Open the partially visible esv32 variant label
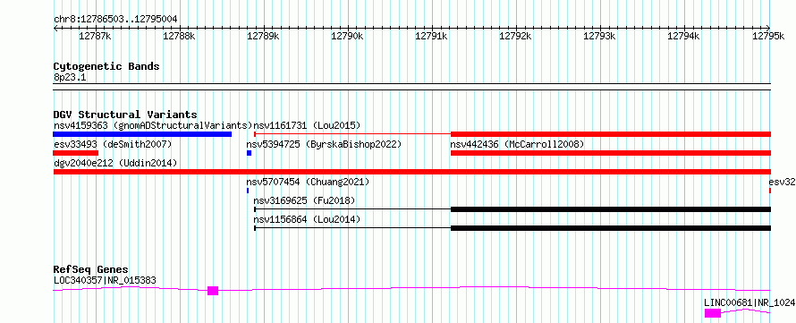This screenshot has height=323, width=796. [782, 182]
